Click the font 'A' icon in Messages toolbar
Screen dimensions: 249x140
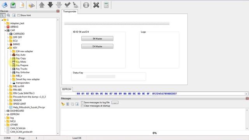click(x=77, y=104)
